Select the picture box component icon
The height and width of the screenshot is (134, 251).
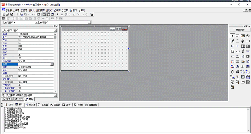coord(243,36)
